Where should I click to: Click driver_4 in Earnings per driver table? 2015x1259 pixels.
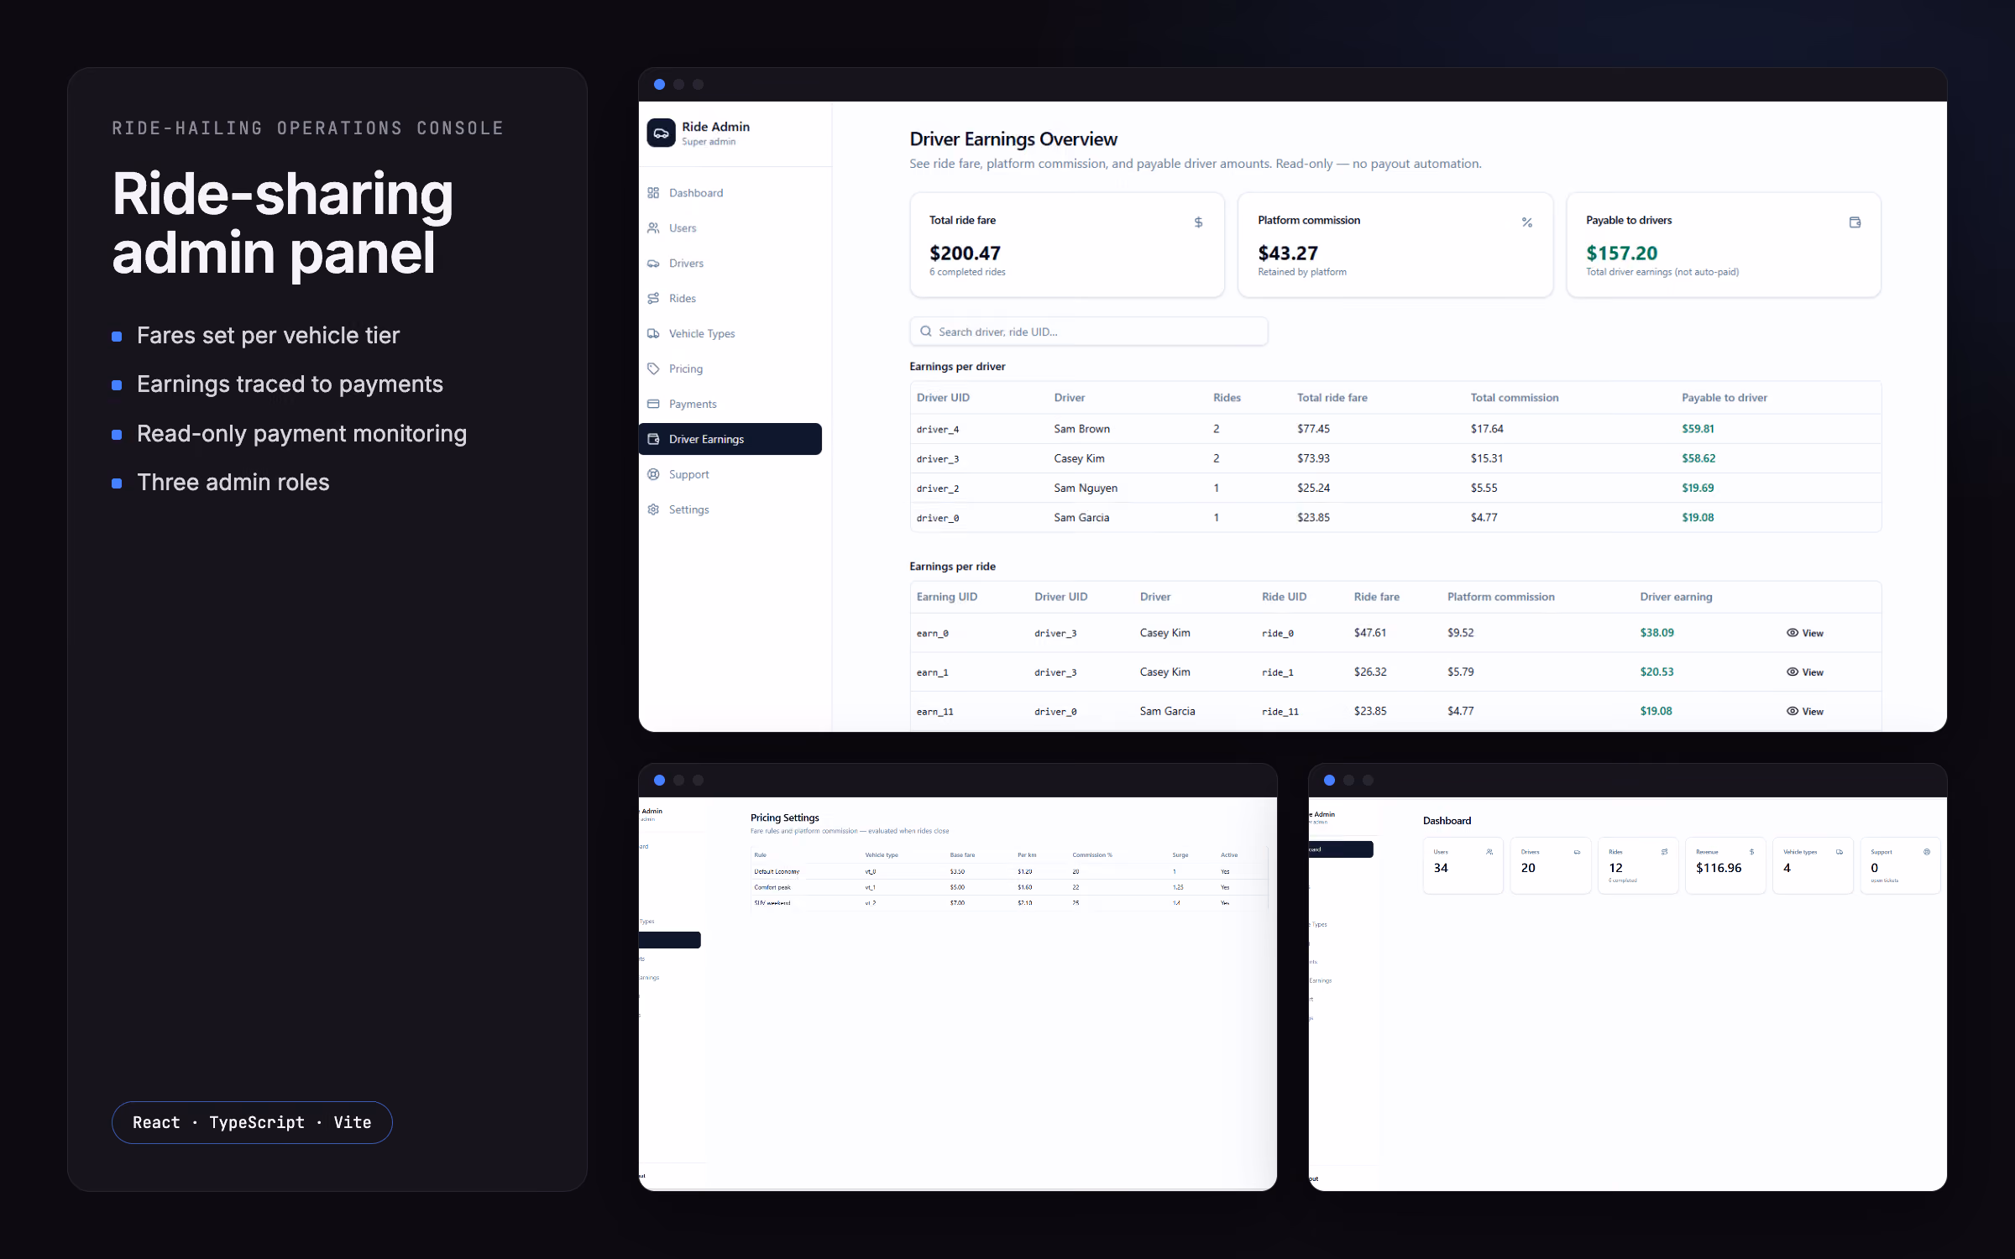point(937,430)
